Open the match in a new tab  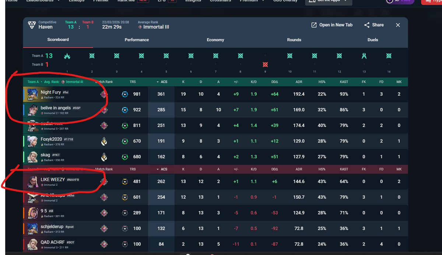tap(332, 25)
